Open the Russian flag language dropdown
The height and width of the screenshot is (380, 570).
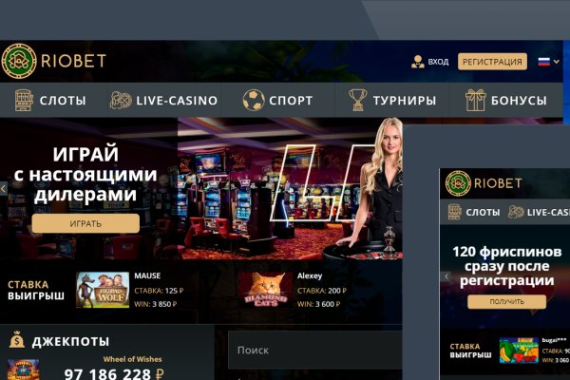(x=548, y=62)
